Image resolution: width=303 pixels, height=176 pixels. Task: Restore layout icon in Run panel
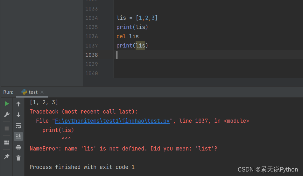[7, 143]
